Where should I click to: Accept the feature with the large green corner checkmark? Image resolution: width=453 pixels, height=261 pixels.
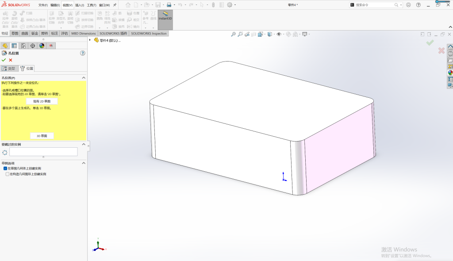[x=430, y=43]
